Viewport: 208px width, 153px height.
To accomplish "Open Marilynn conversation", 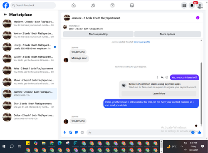I will (29, 23).
